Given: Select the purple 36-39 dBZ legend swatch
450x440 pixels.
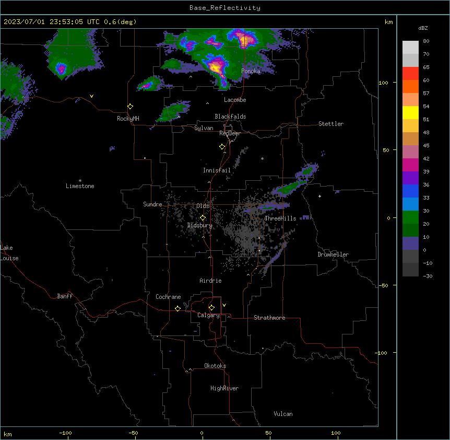Looking at the screenshot, I should tap(410, 178).
